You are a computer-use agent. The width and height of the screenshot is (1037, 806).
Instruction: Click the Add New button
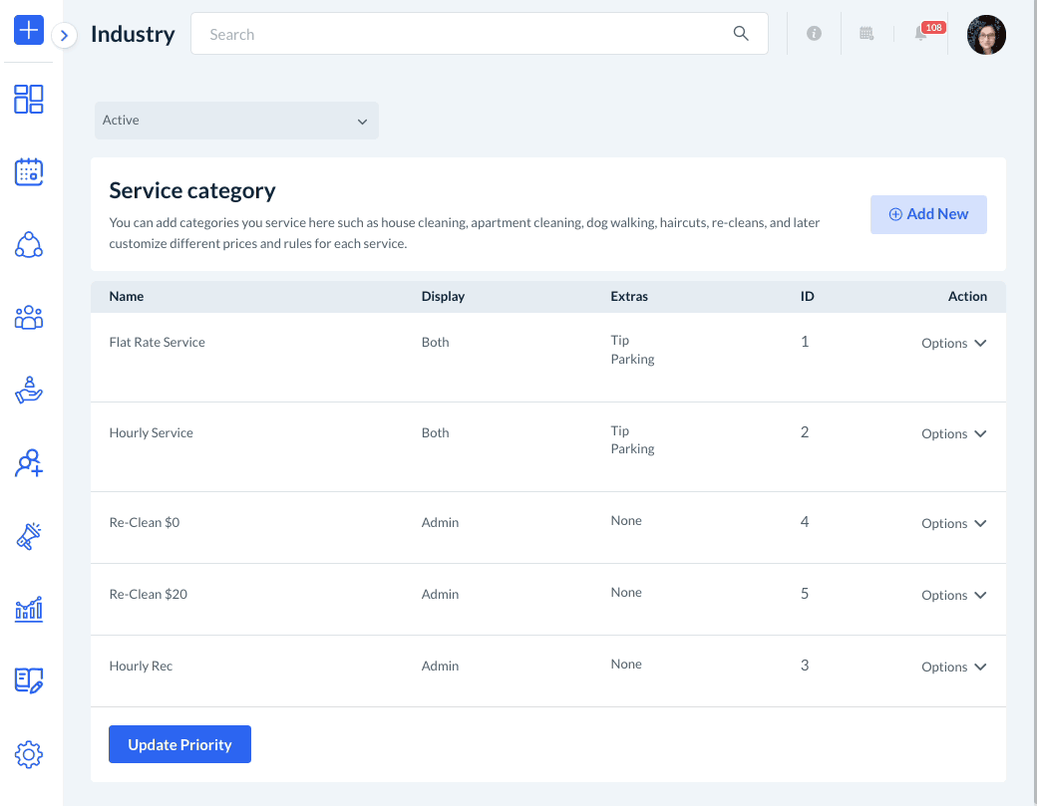coord(928,214)
